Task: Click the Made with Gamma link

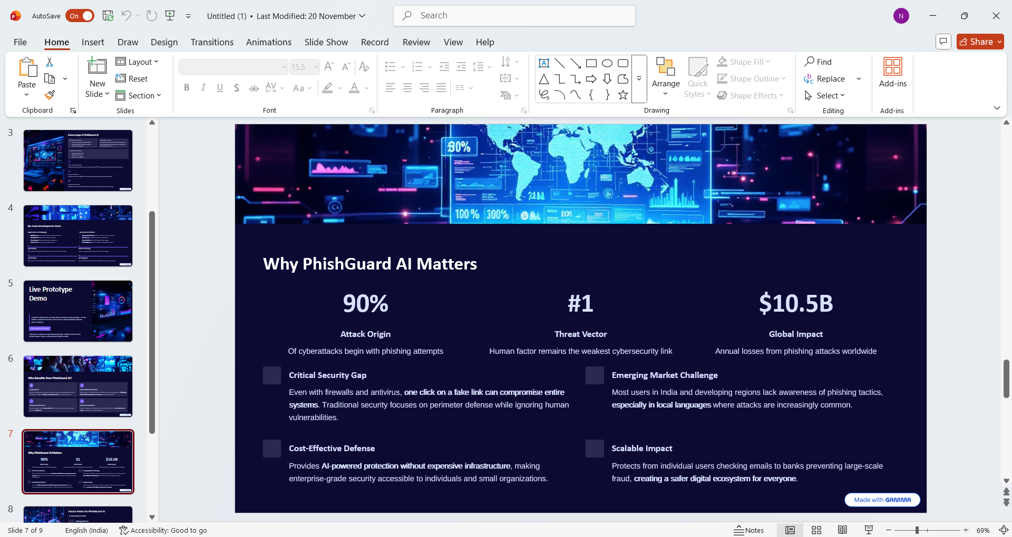Action: click(x=882, y=500)
